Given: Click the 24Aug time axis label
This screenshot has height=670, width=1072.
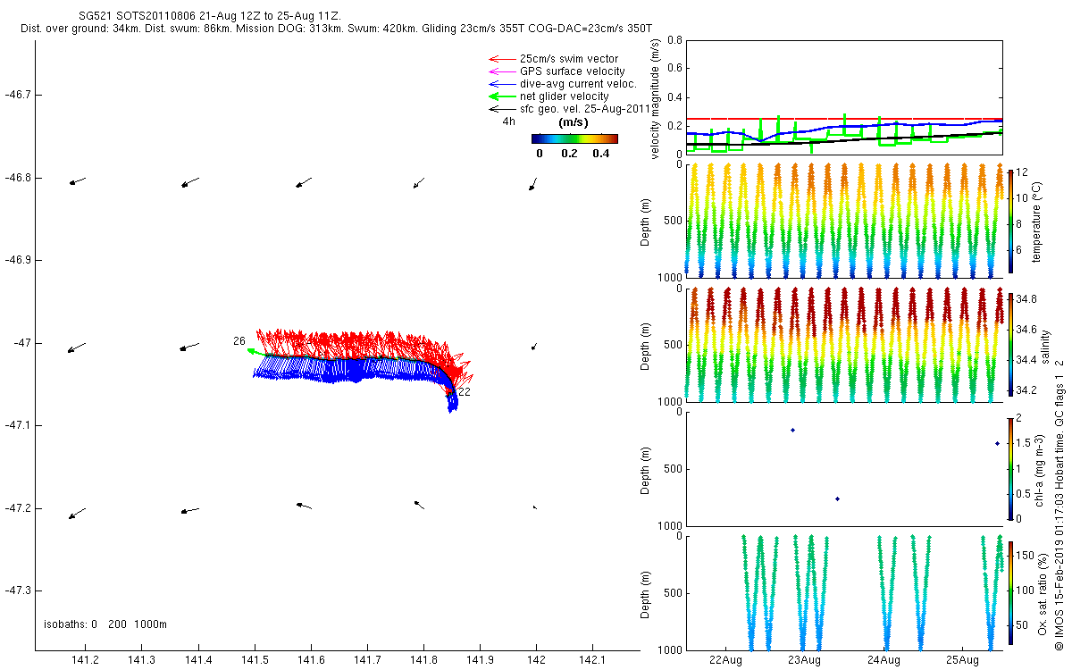Looking at the screenshot, I should click(x=884, y=660).
